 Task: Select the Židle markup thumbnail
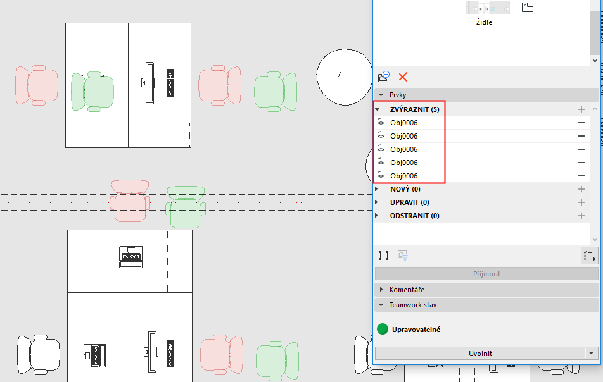click(488, 8)
